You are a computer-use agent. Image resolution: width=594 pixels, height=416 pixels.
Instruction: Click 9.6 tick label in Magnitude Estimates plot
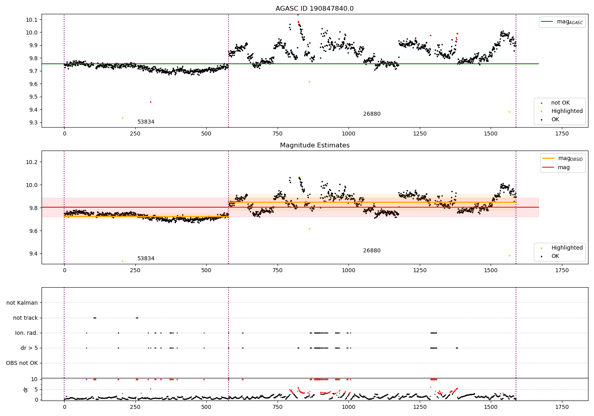[x=33, y=231]
